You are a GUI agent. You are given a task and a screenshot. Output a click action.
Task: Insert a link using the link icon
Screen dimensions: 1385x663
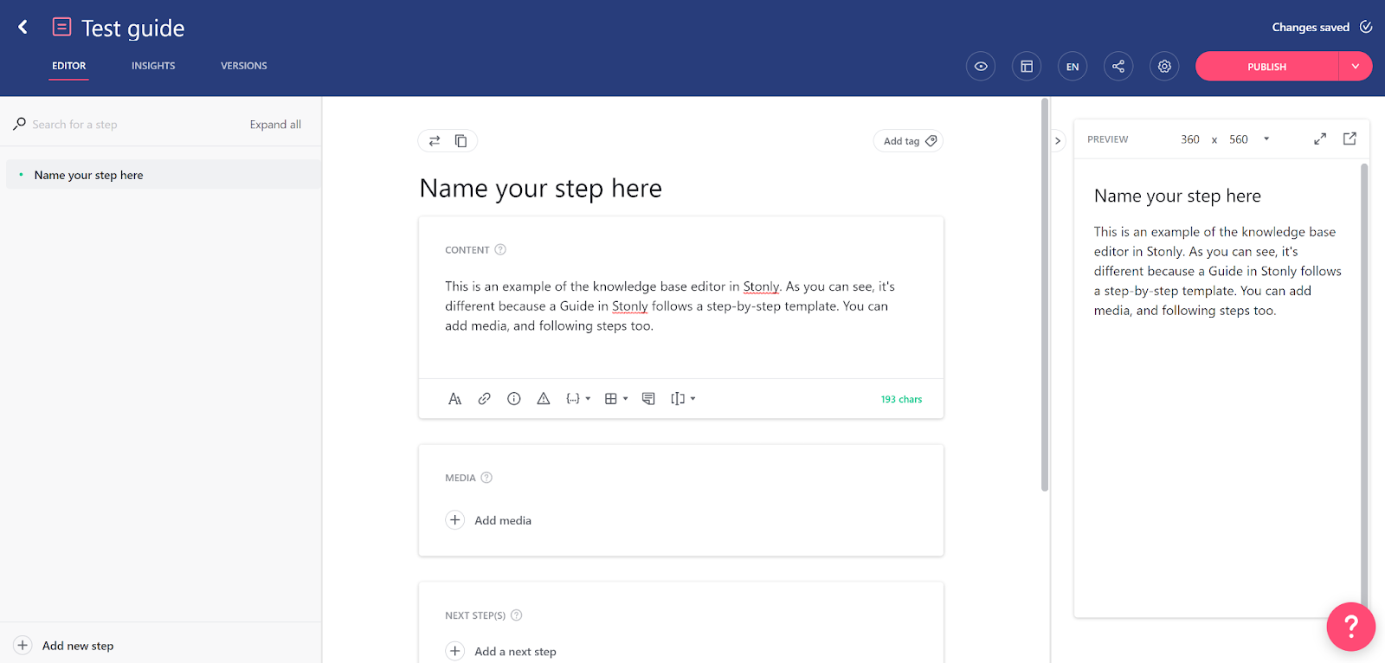pyautogui.click(x=484, y=399)
